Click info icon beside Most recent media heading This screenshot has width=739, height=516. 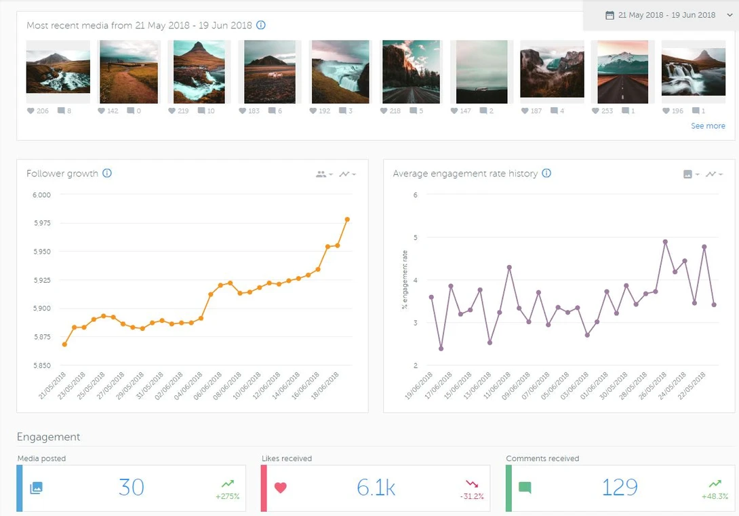[x=260, y=25]
